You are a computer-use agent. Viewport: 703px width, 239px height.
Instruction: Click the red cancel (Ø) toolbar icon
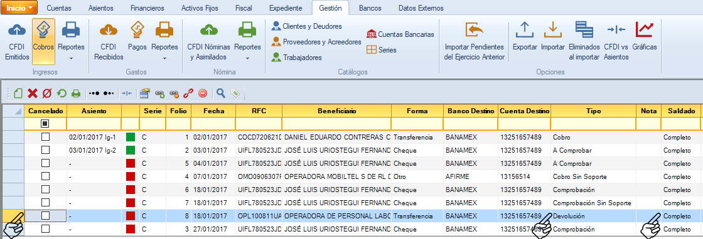(x=46, y=93)
